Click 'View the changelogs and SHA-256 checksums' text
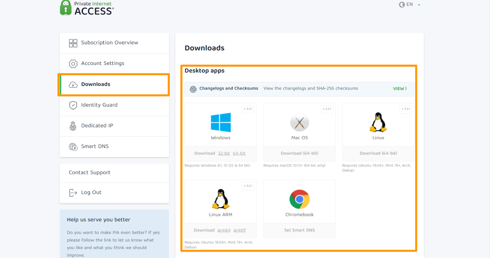This screenshot has height=258, width=490. 311,89
